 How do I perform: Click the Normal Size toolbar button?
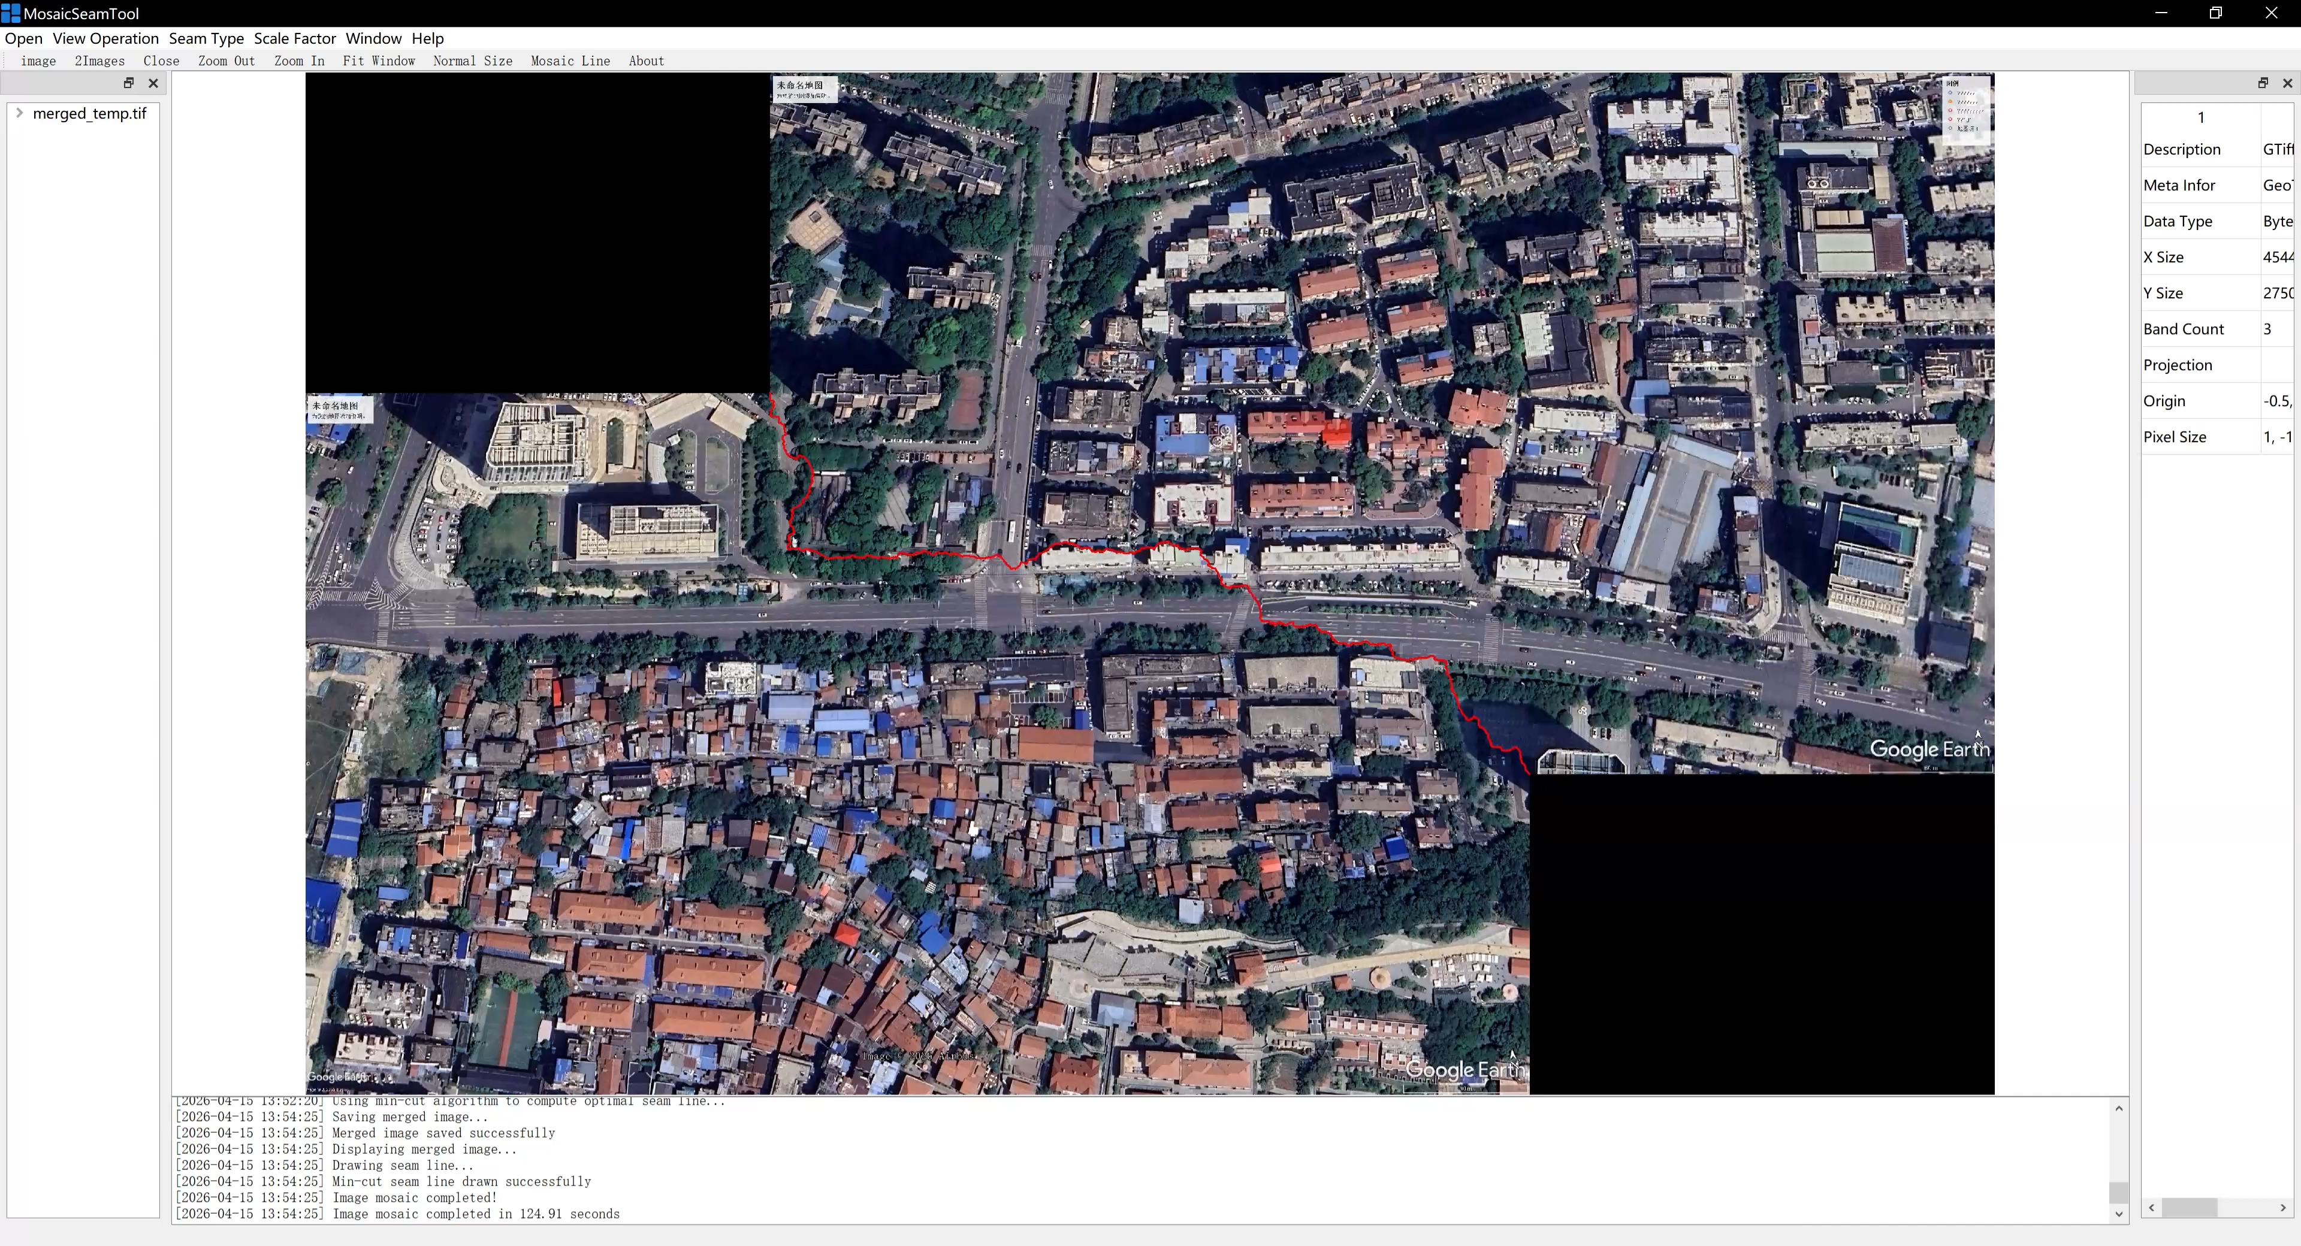473,62
